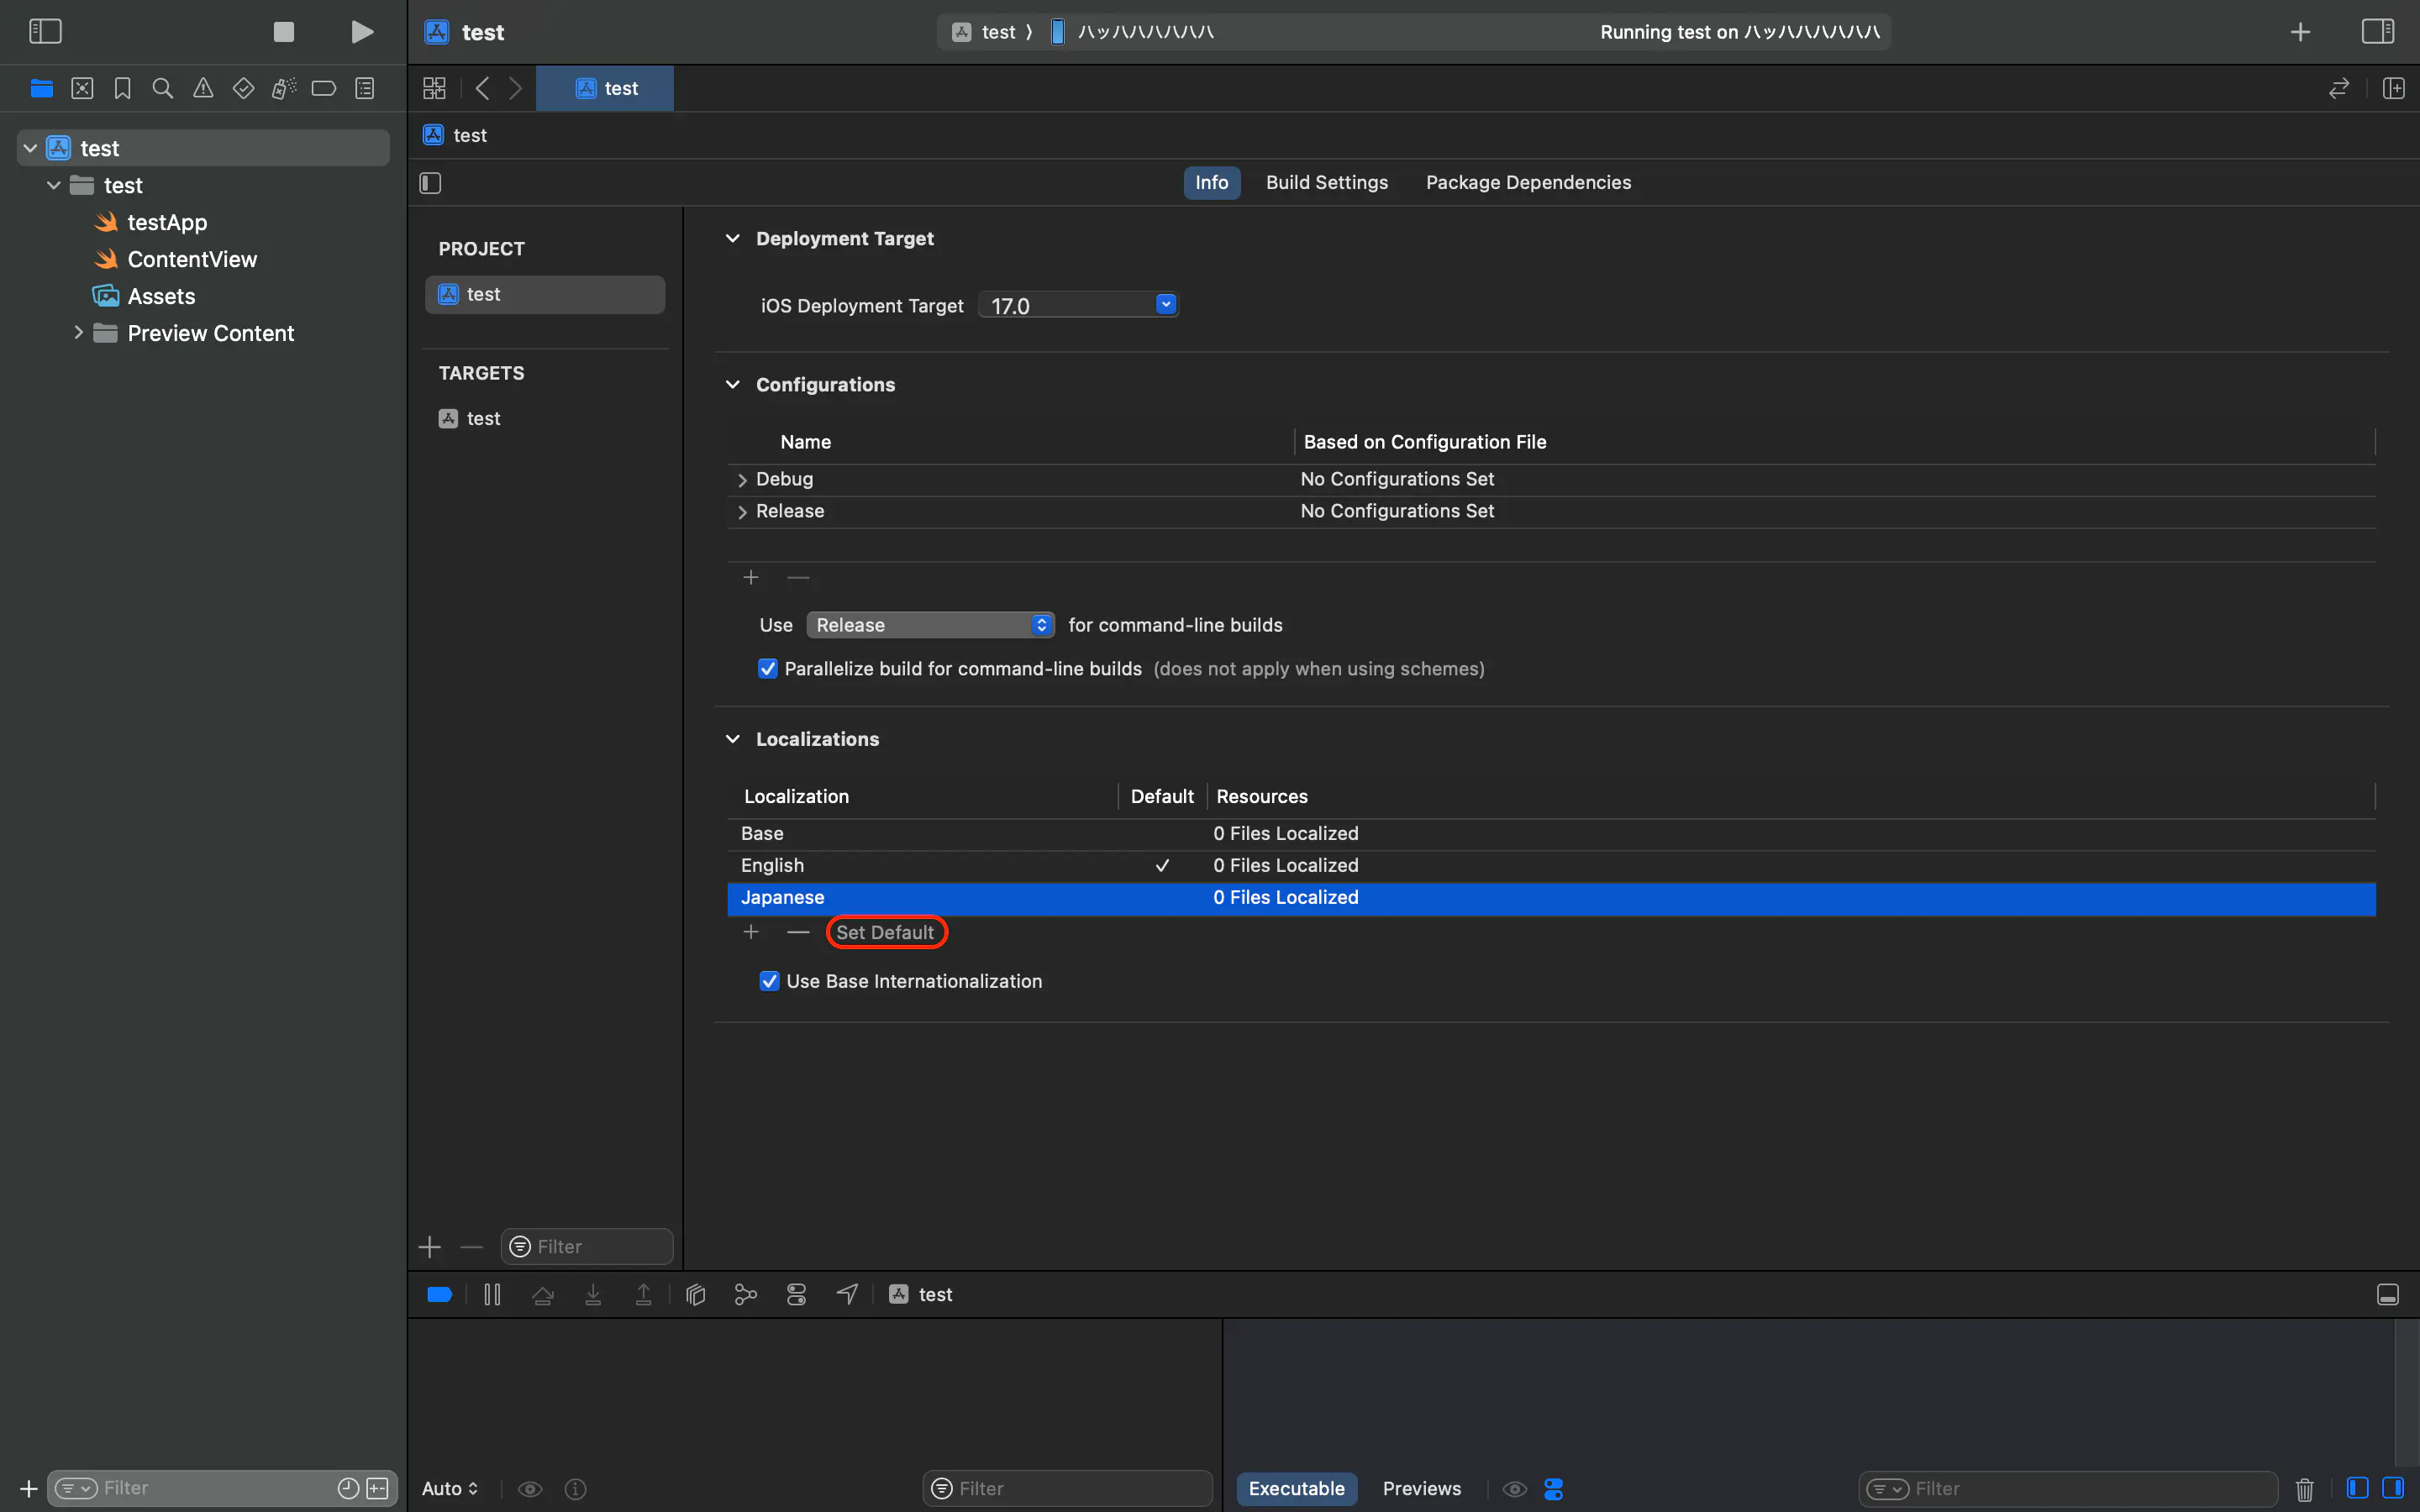Select the test project in navigator
The height and width of the screenshot is (1512, 2420).
coord(99,146)
